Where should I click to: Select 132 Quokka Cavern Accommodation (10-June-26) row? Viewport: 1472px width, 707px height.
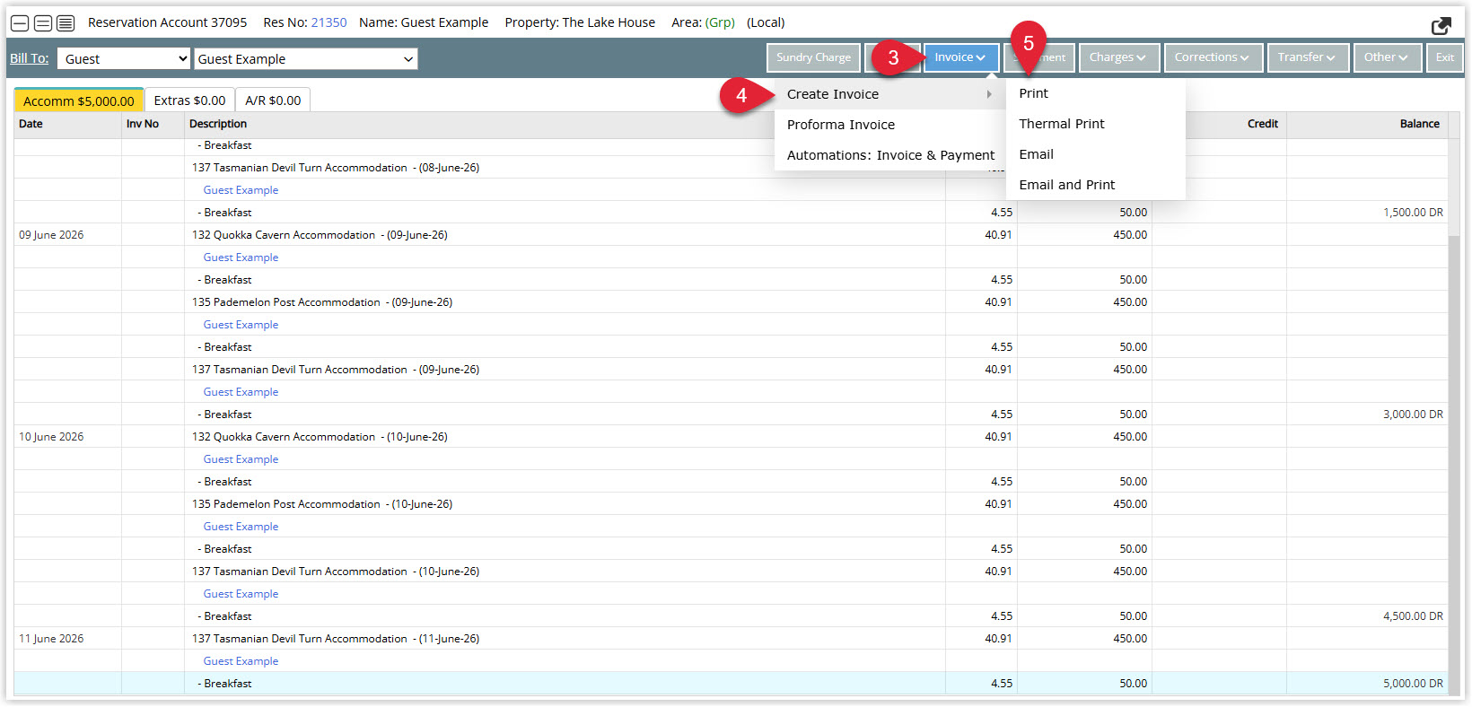[731, 437]
